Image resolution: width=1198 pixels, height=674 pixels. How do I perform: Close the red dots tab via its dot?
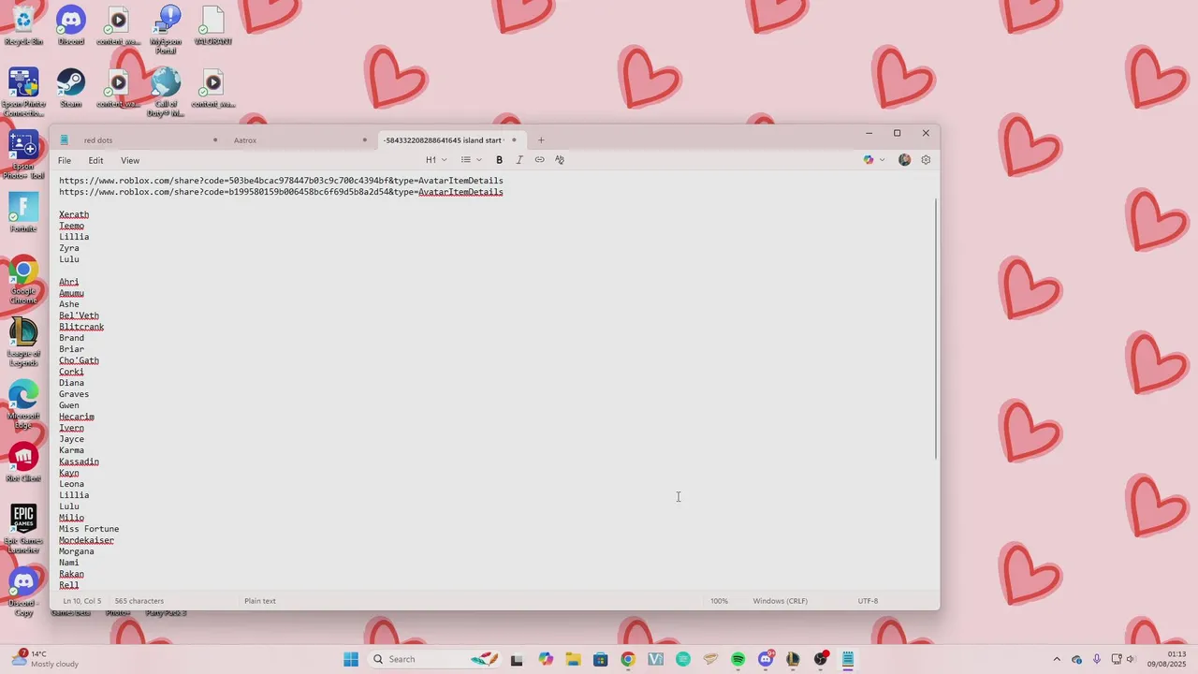(215, 140)
